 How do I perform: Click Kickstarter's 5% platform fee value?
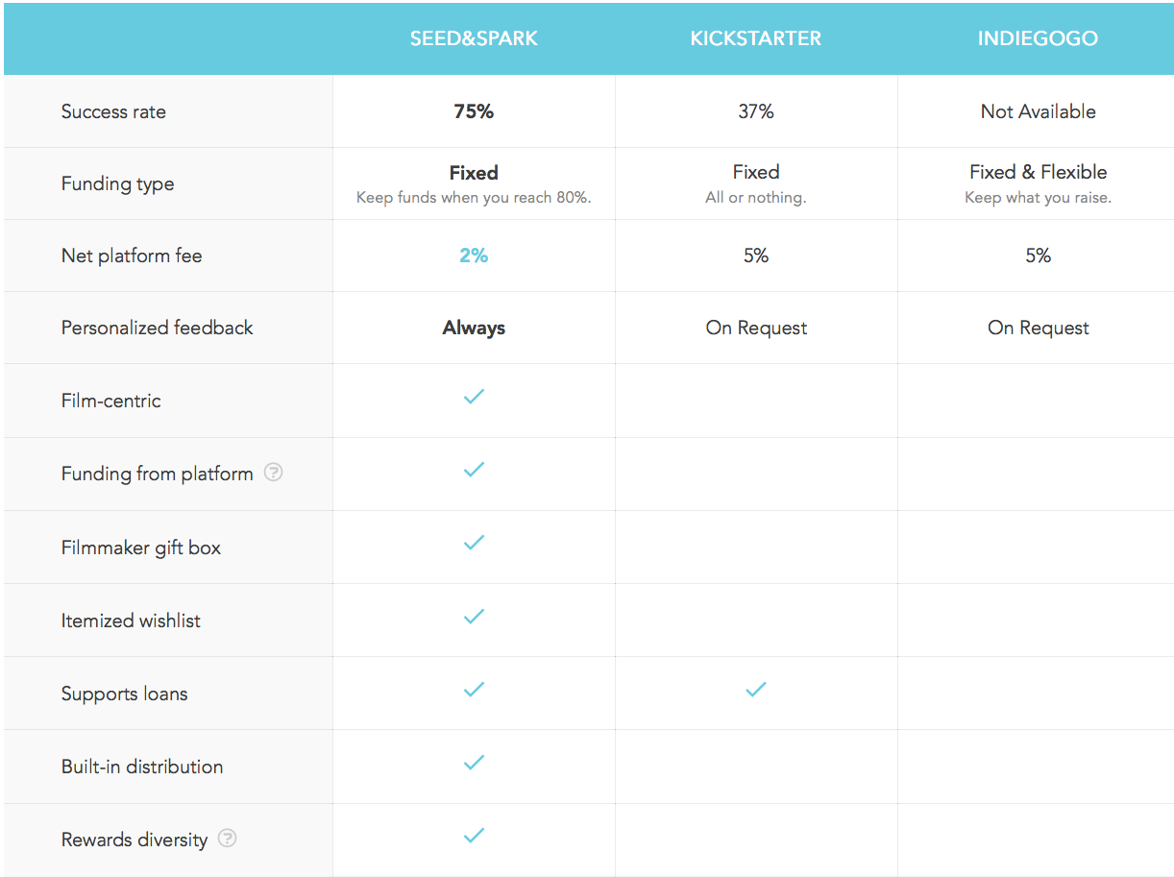[x=756, y=256]
